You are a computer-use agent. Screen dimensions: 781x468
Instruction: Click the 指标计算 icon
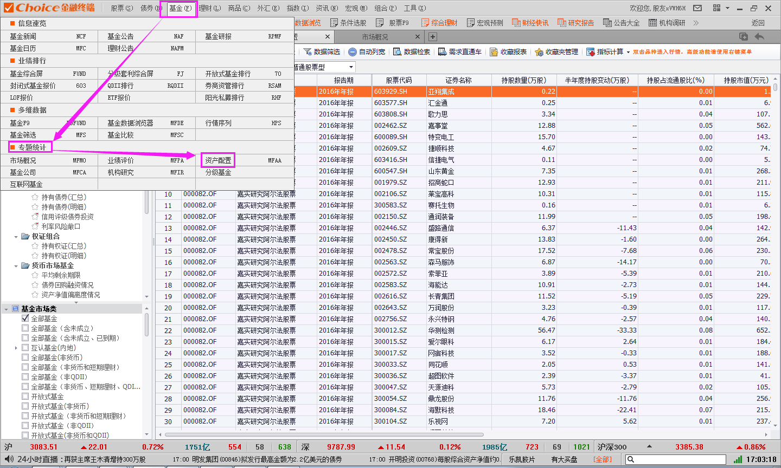coord(591,52)
